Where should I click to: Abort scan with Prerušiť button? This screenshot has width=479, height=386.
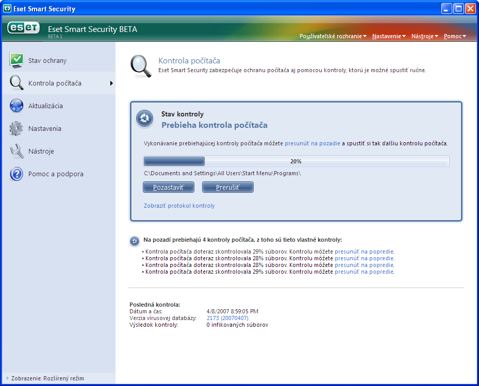[x=227, y=187]
